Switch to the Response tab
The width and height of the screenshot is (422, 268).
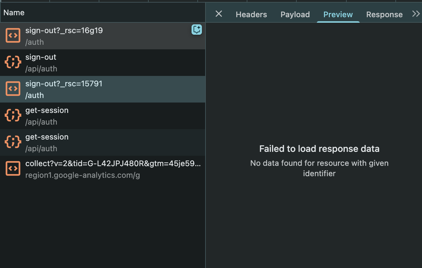[x=384, y=15]
